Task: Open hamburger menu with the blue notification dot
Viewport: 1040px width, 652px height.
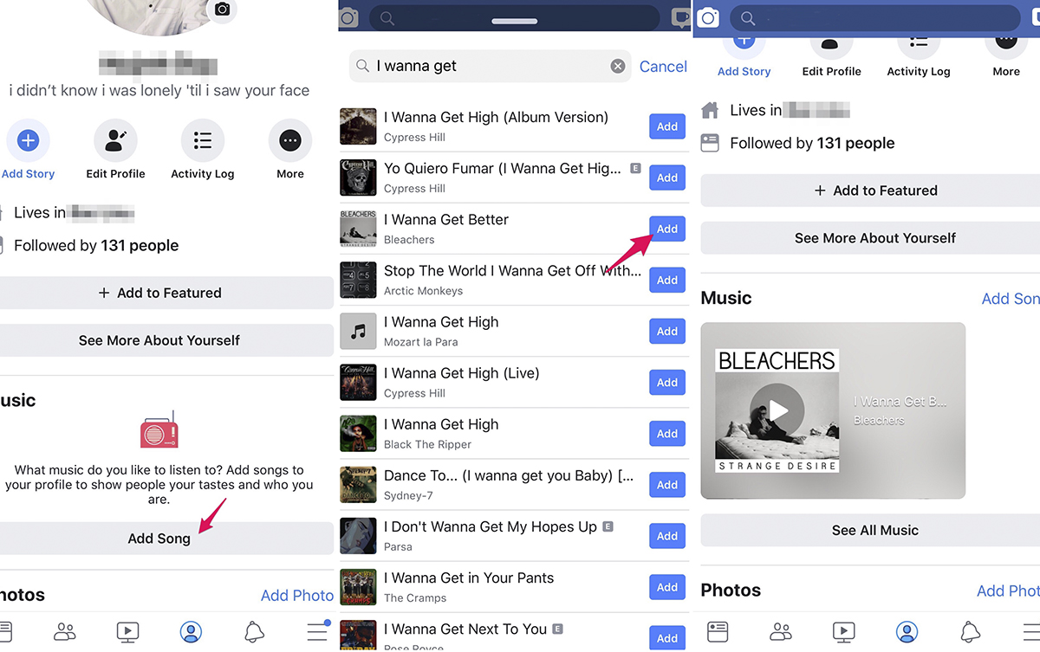Action: (318, 632)
